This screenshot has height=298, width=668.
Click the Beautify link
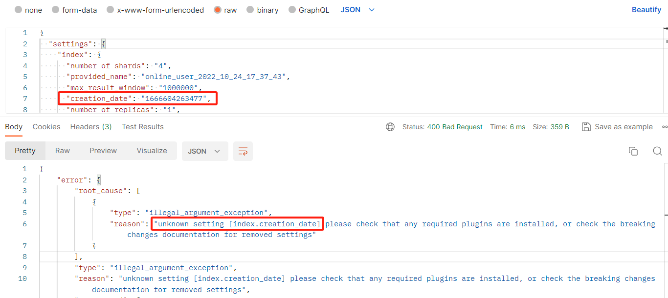646,9
